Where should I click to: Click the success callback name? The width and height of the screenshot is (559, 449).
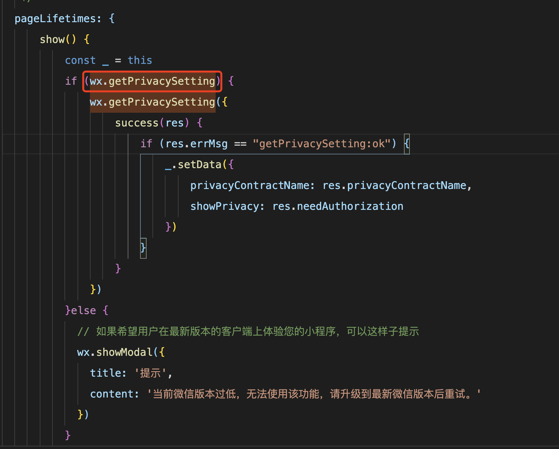136,123
